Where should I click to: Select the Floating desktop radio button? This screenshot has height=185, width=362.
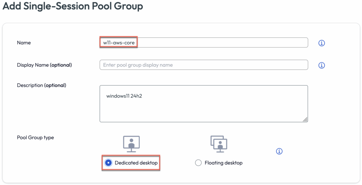[198, 163]
